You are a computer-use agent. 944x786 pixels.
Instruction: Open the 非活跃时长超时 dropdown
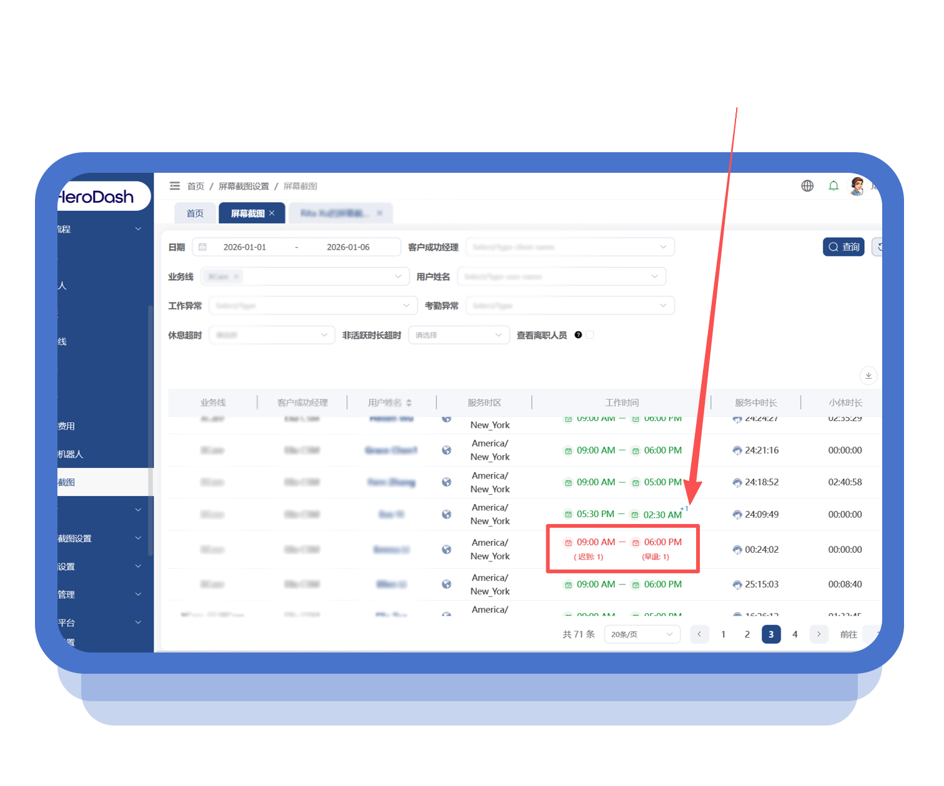coord(459,334)
